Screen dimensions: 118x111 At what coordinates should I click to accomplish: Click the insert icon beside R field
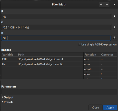(x=114, y=16)
